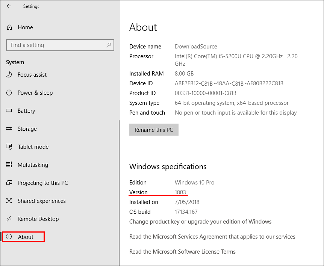The height and width of the screenshot is (266, 324).
Task: Click the Installed on label
Action: (144, 202)
